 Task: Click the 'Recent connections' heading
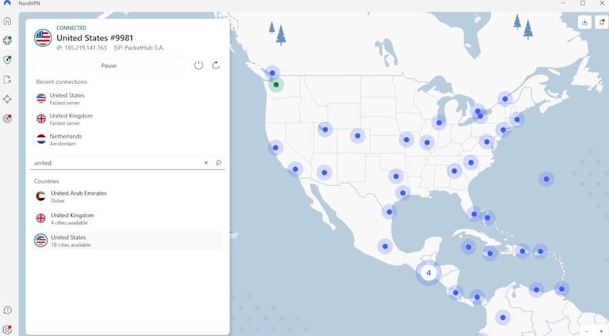[62, 82]
